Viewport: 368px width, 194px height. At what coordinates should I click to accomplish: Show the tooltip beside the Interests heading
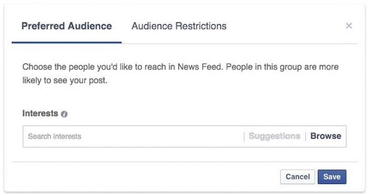pos(64,114)
